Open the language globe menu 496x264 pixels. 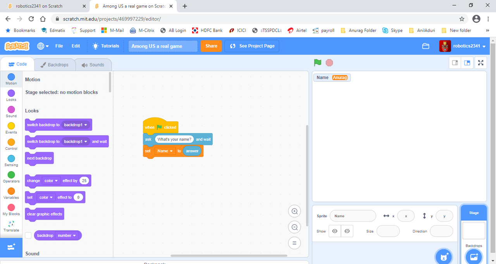click(x=43, y=46)
